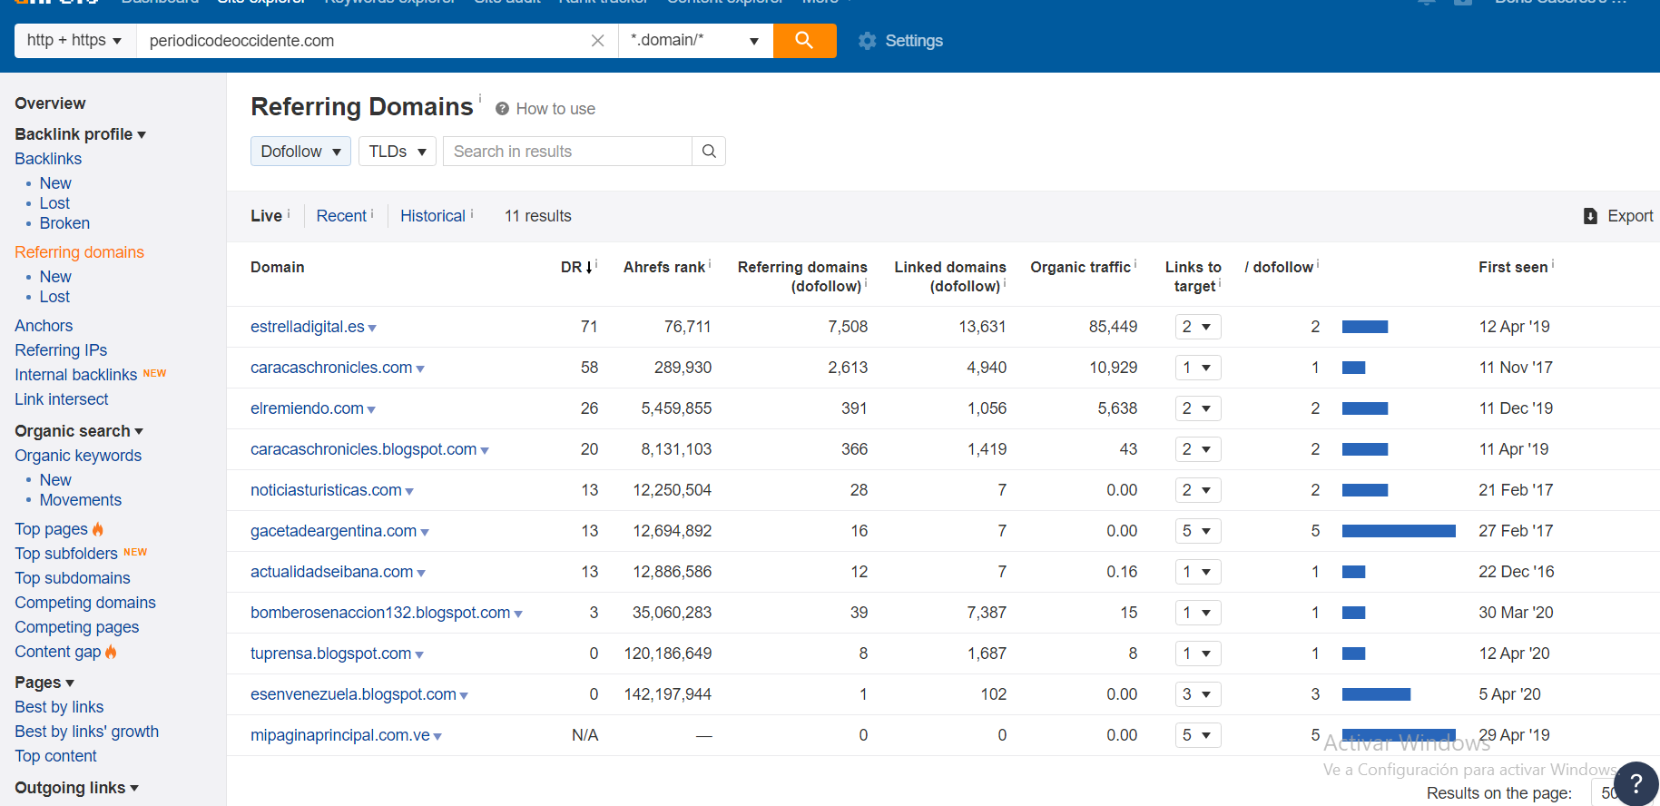Open Competing domains in the sidebar
The image size is (1660, 806).
85,603
